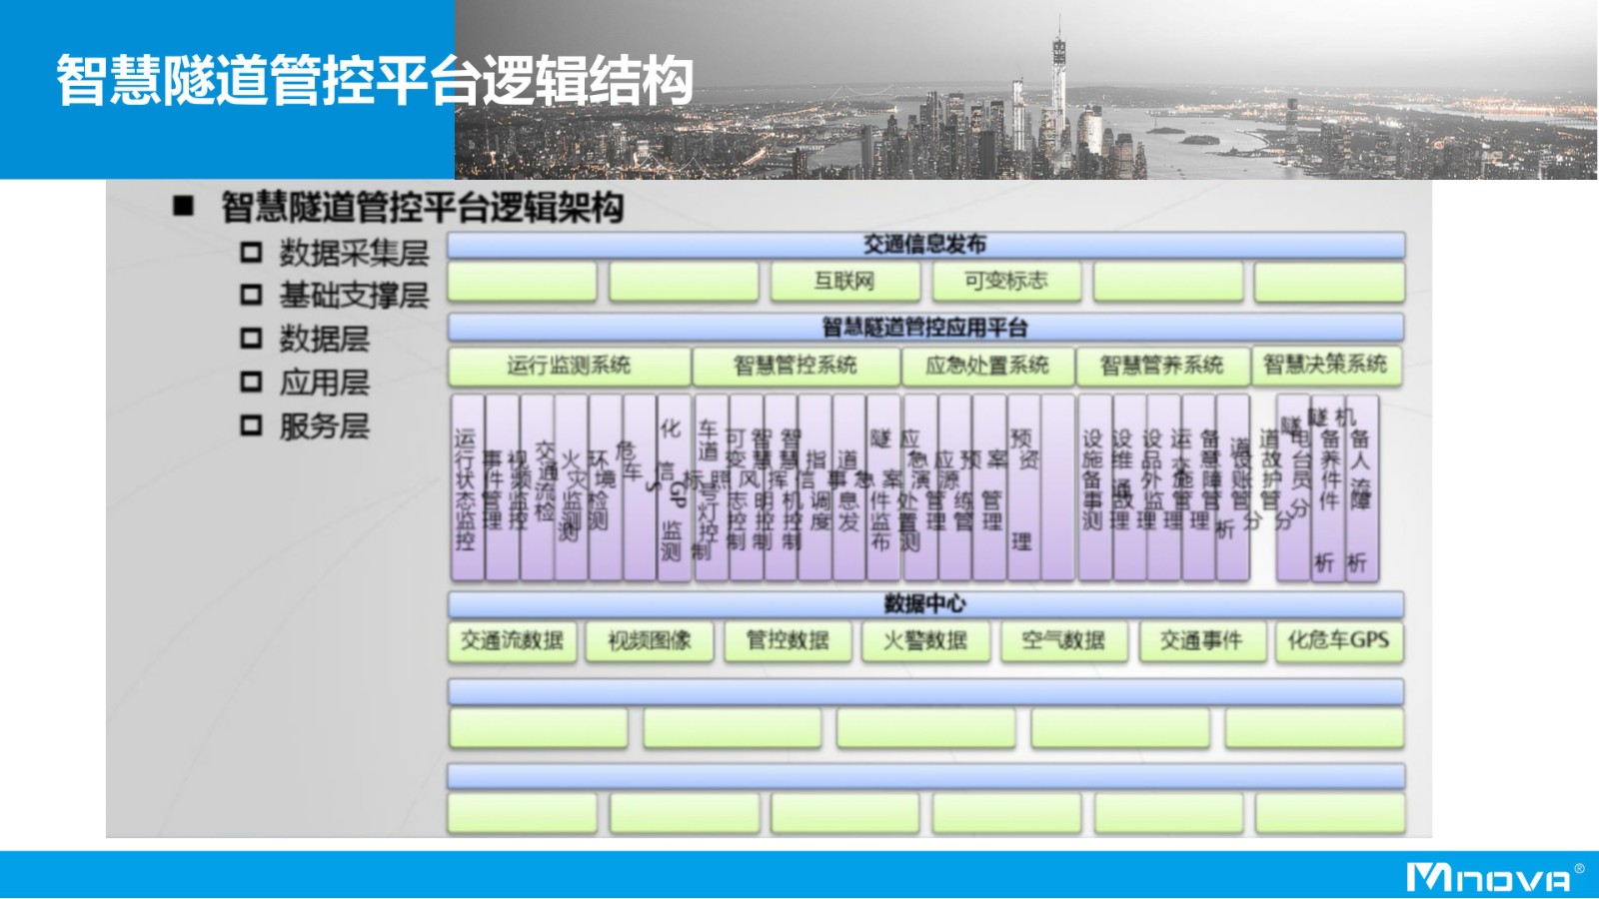
Task: Open the 智慧管养系统 block
Action: coord(1162,366)
